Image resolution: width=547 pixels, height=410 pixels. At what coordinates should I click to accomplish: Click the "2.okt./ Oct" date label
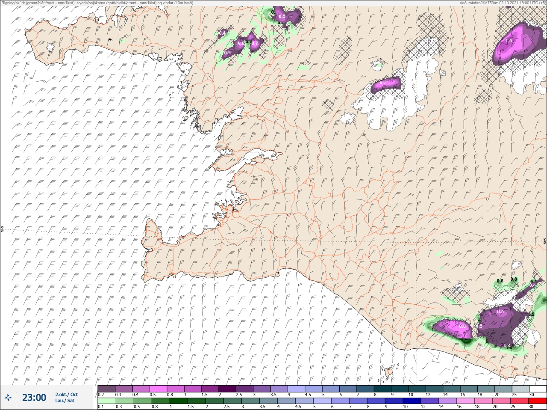coord(66,395)
